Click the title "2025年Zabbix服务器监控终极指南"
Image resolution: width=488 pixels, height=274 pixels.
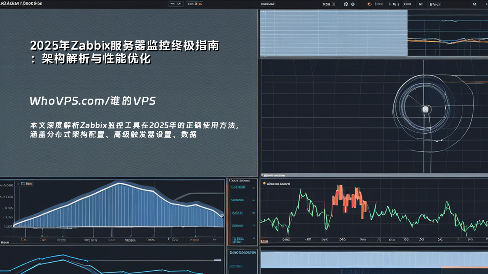[125, 46]
